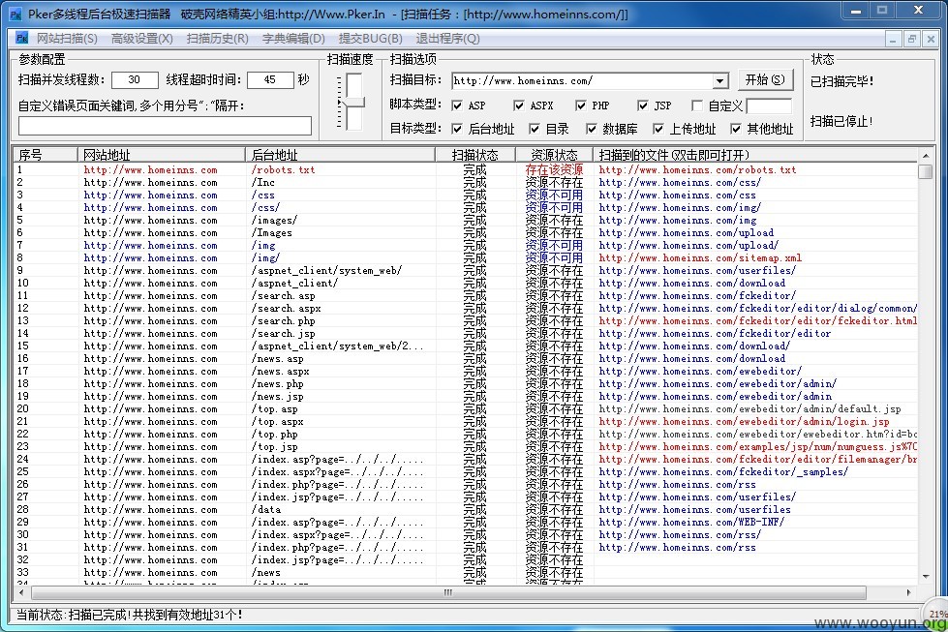Click the Pker app icon in title bar
The height and width of the screenshot is (632, 948).
(15, 14)
